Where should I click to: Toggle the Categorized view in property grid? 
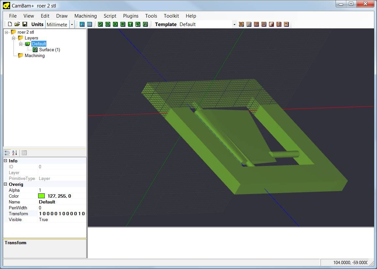(x=7, y=153)
